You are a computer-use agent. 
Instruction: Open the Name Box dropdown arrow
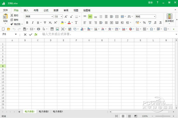click(x=16, y=34)
